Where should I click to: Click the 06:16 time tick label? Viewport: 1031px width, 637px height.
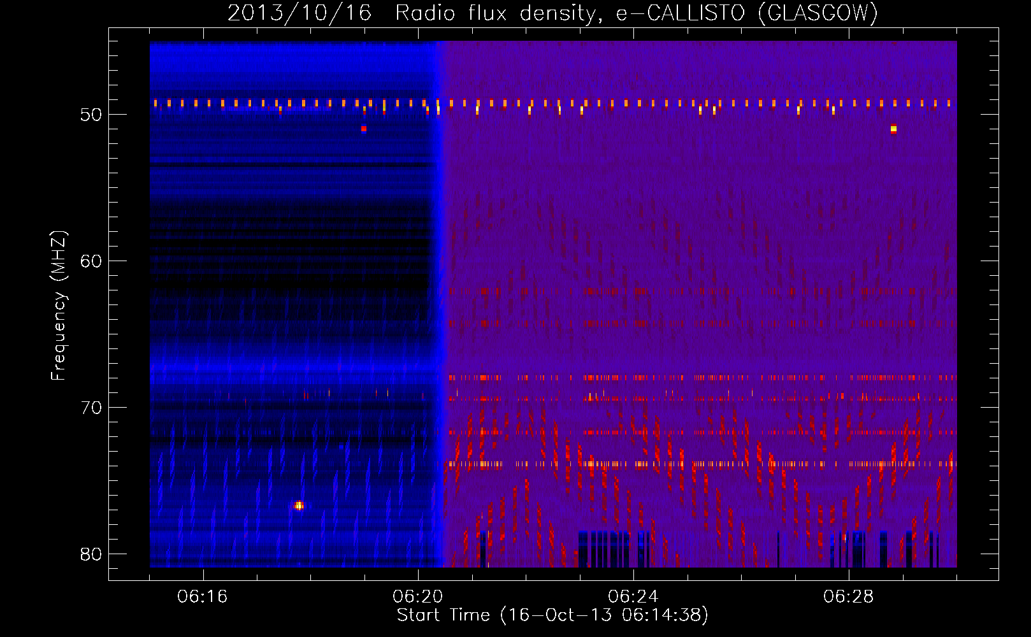(x=203, y=596)
